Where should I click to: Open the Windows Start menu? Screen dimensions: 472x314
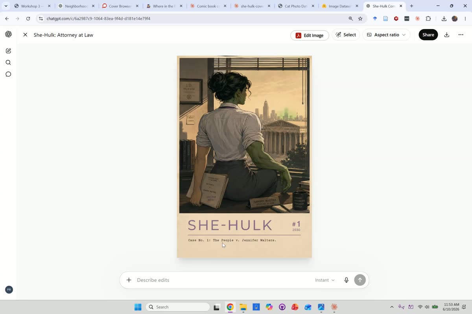138,307
